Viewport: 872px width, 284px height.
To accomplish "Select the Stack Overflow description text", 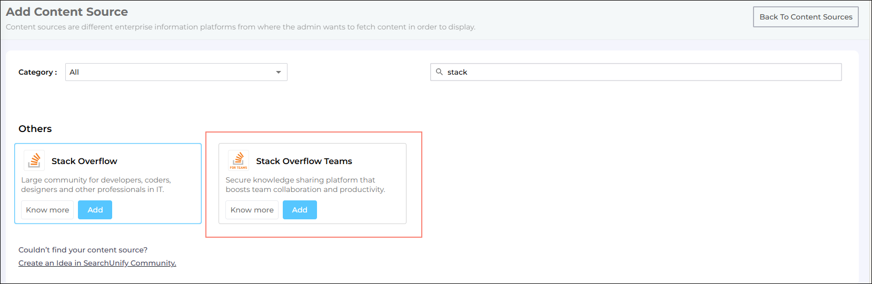I will tap(96, 185).
